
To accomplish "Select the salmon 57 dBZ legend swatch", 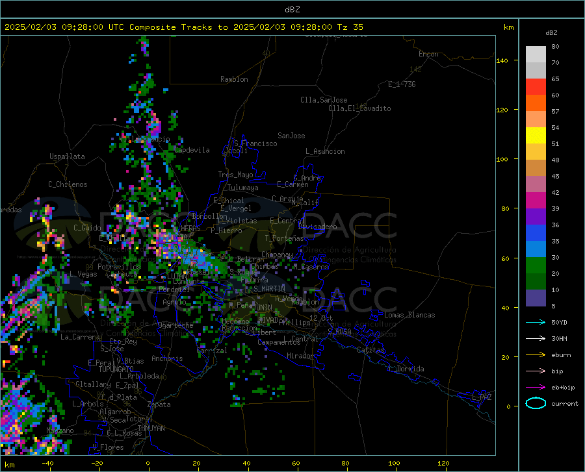I will point(536,119).
